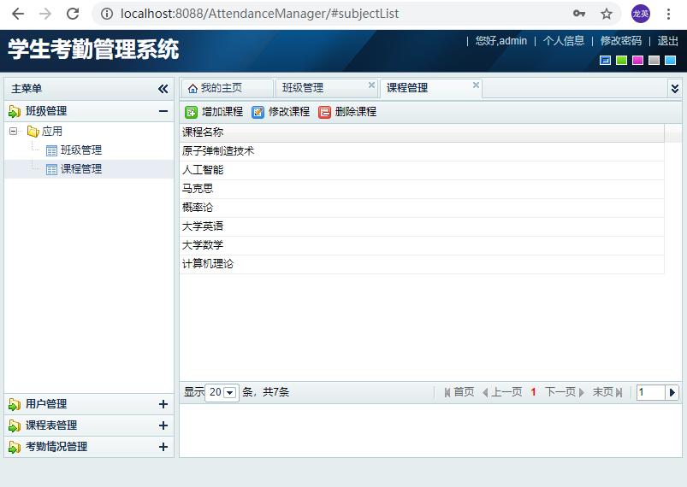Select row 人工智能
Image resolution: width=687 pixels, height=487 pixels.
point(422,170)
